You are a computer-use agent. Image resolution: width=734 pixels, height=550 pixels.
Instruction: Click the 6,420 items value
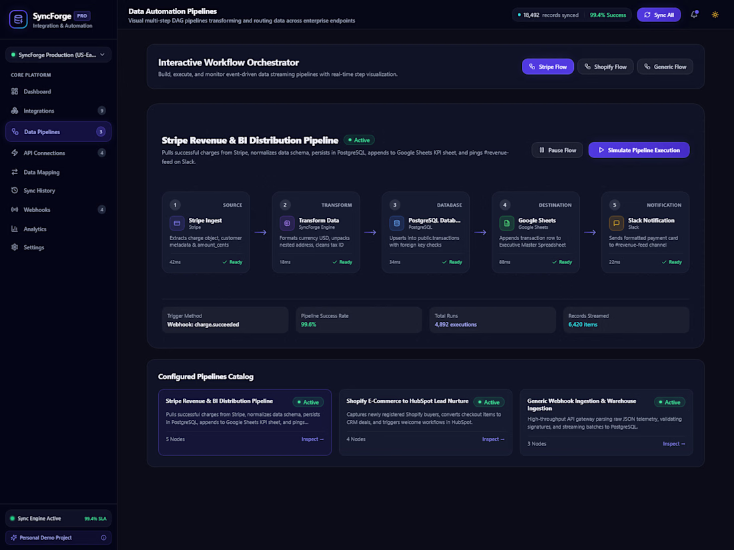(583, 325)
